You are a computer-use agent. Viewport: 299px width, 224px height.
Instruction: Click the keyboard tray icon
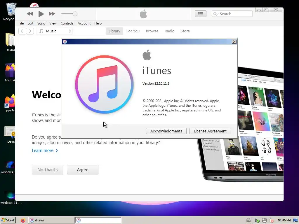pos(248,220)
